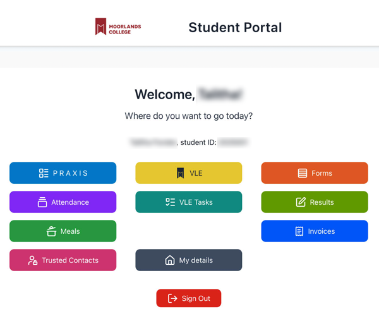
Task: Click the Student Portal heading
Action: (235, 27)
